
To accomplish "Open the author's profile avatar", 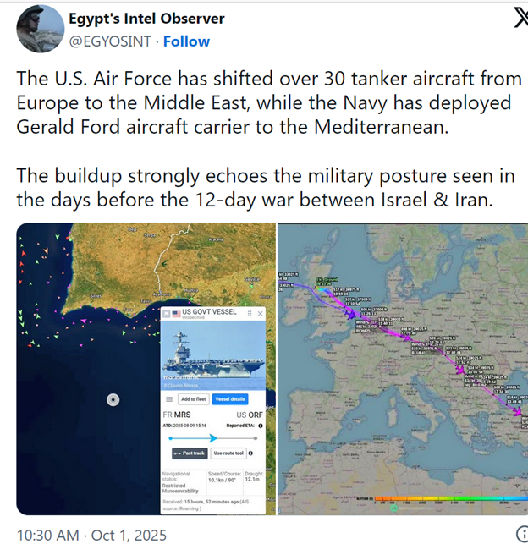I will (x=41, y=30).
